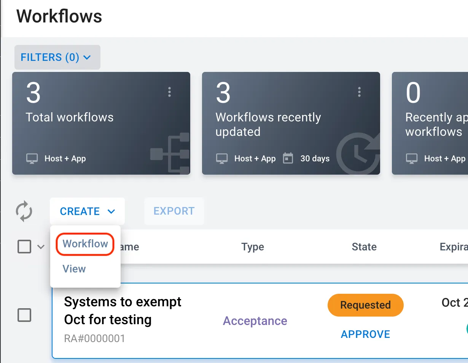This screenshot has width=468, height=363.
Task: Click the refresh workflows icon
Action: pos(24,212)
